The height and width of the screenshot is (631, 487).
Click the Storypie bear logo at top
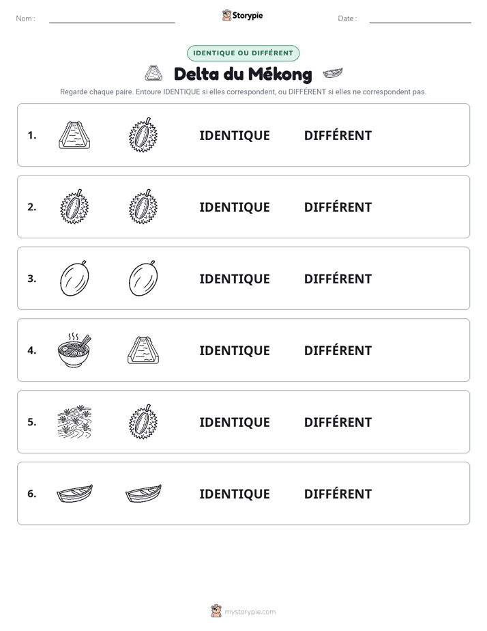(x=226, y=15)
